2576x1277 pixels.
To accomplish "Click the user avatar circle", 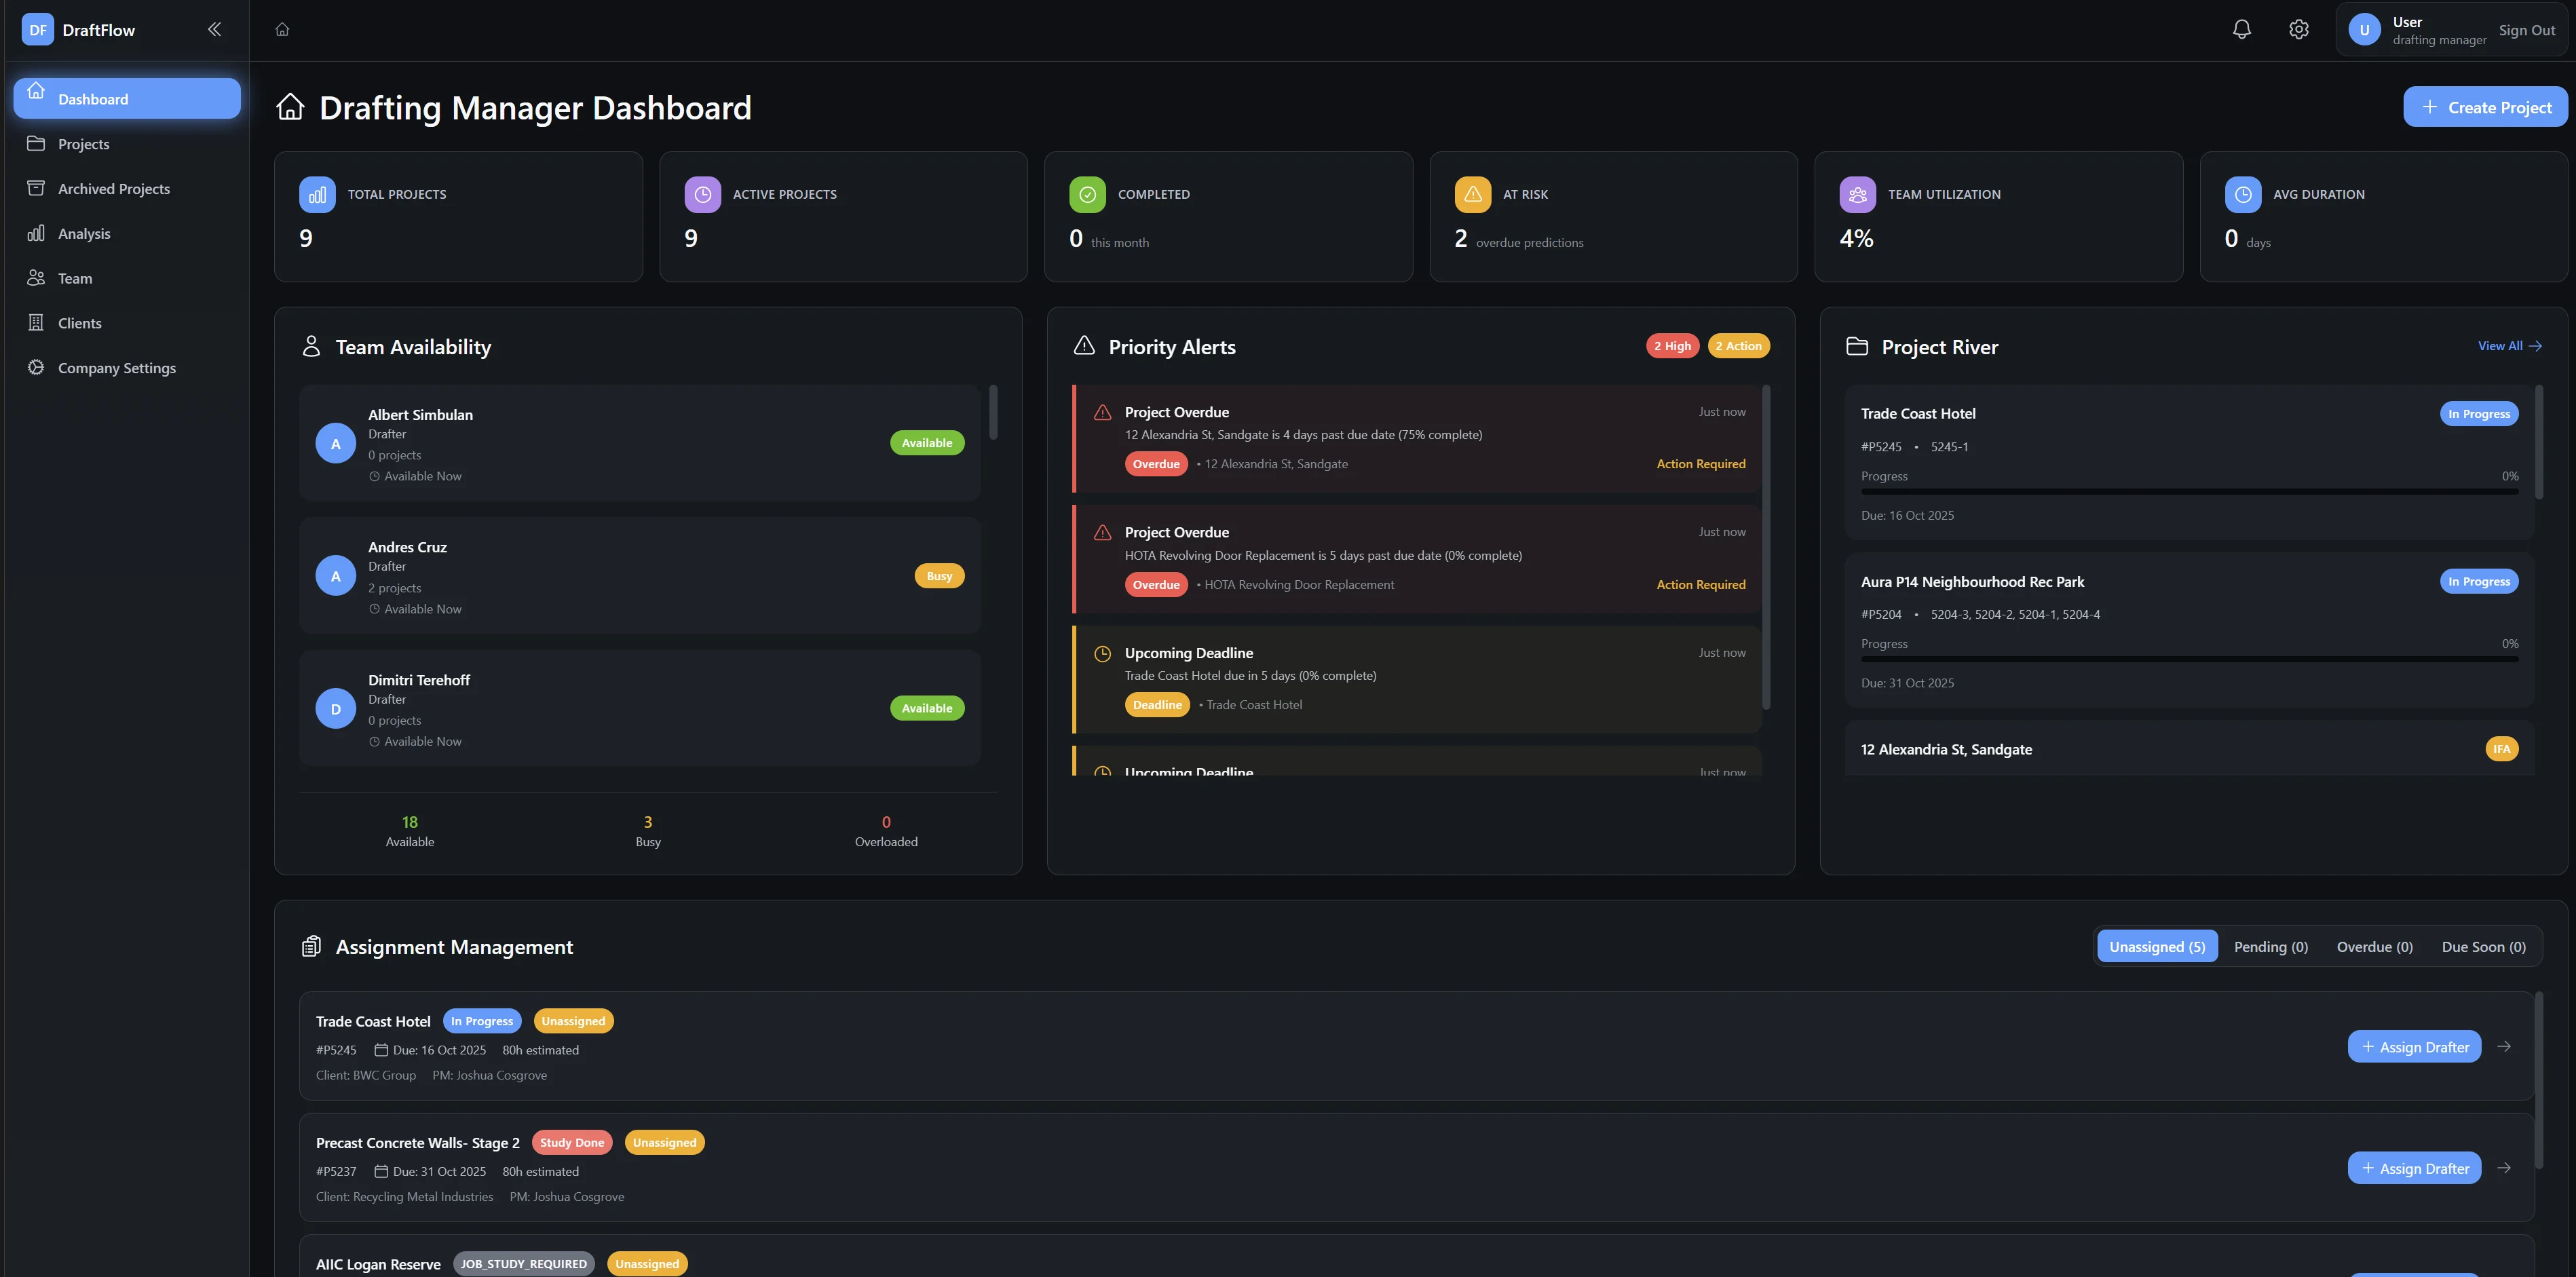I will [x=2364, y=30].
